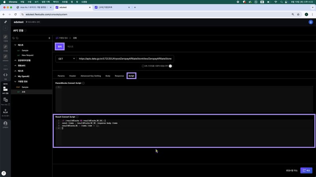The height and width of the screenshot is (177, 316).
Task: Click the info icon beside Result Convert Script
Action: (78, 117)
